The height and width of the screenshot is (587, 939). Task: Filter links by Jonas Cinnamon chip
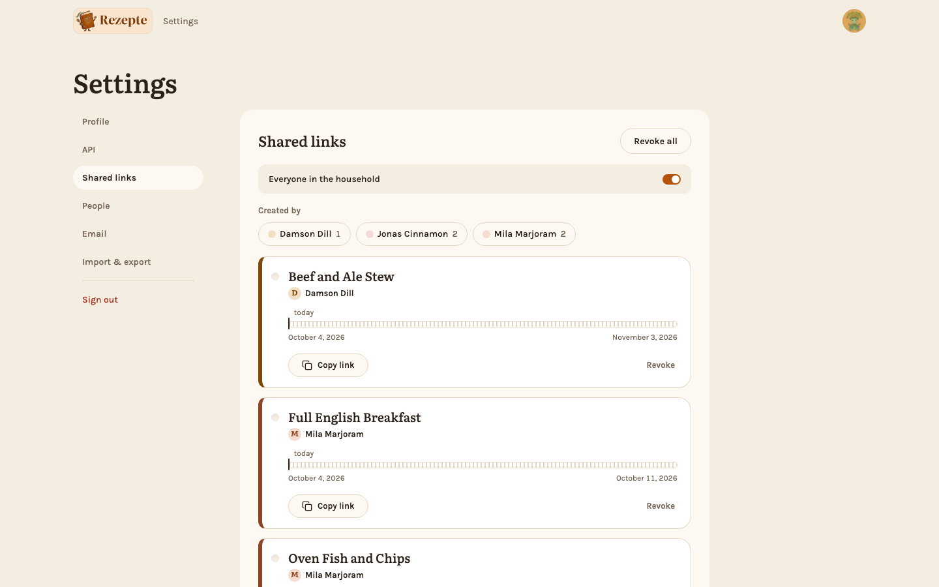411,234
